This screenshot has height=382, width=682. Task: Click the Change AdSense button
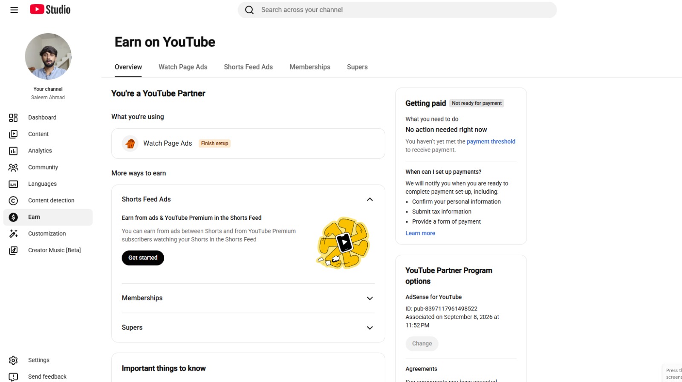pyautogui.click(x=422, y=344)
